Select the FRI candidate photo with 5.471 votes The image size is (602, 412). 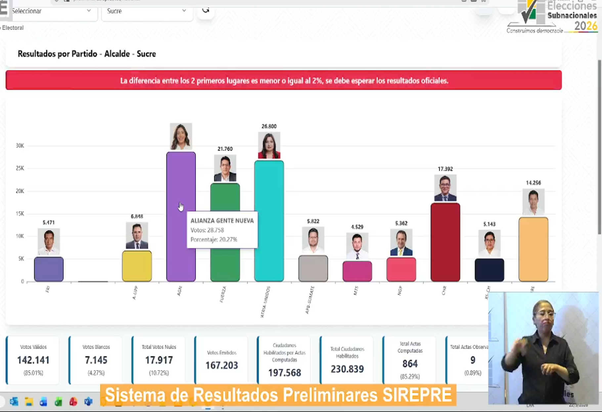49,242
